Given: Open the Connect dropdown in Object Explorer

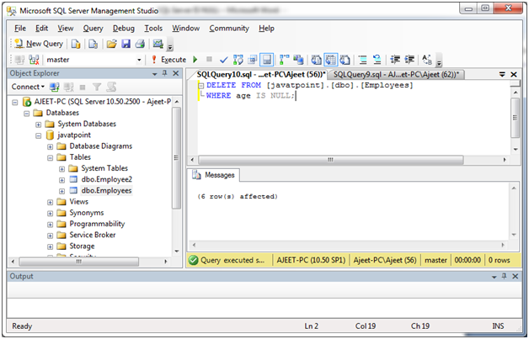Looking at the screenshot, I should pyautogui.click(x=28, y=87).
